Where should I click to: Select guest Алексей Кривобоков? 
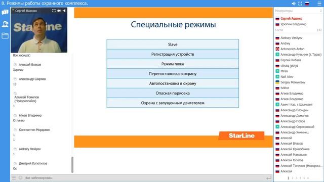click(295, 149)
